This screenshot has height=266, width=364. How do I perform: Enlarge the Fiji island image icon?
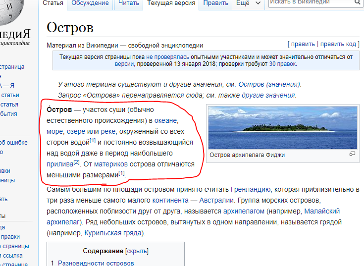click(352, 154)
